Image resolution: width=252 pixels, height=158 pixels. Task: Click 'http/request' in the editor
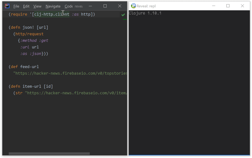point(29,34)
